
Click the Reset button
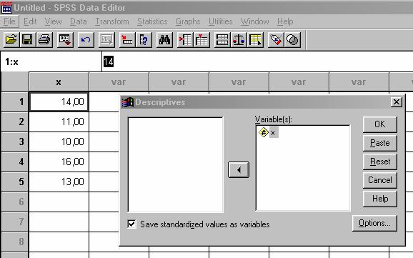[x=380, y=162]
